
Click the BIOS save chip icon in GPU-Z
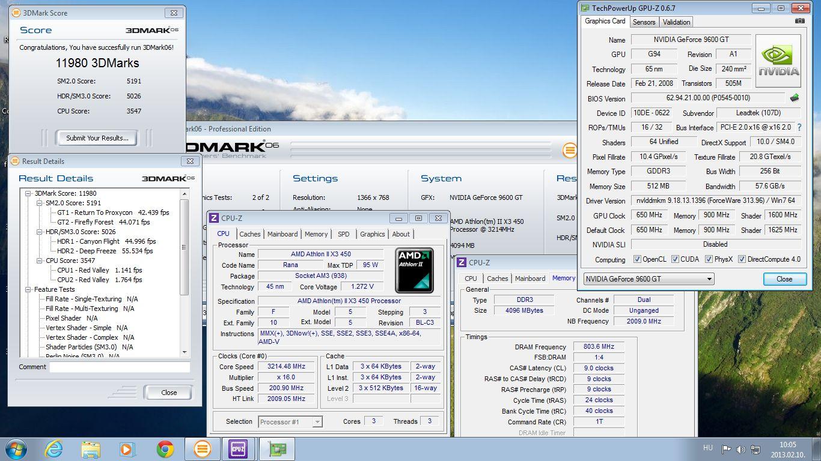(794, 97)
